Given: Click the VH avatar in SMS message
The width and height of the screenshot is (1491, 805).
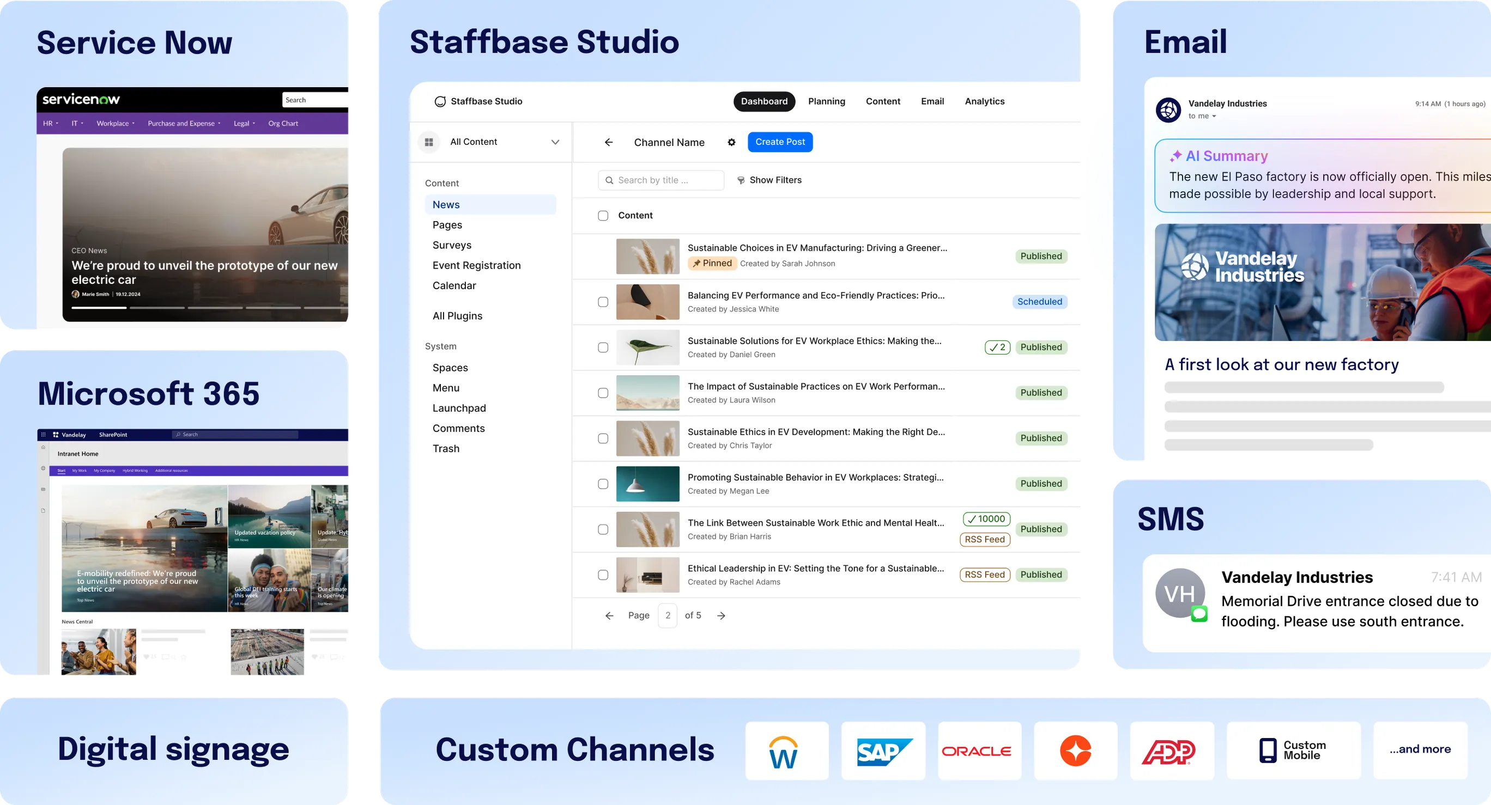Looking at the screenshot, I should tap(1180, 594).
